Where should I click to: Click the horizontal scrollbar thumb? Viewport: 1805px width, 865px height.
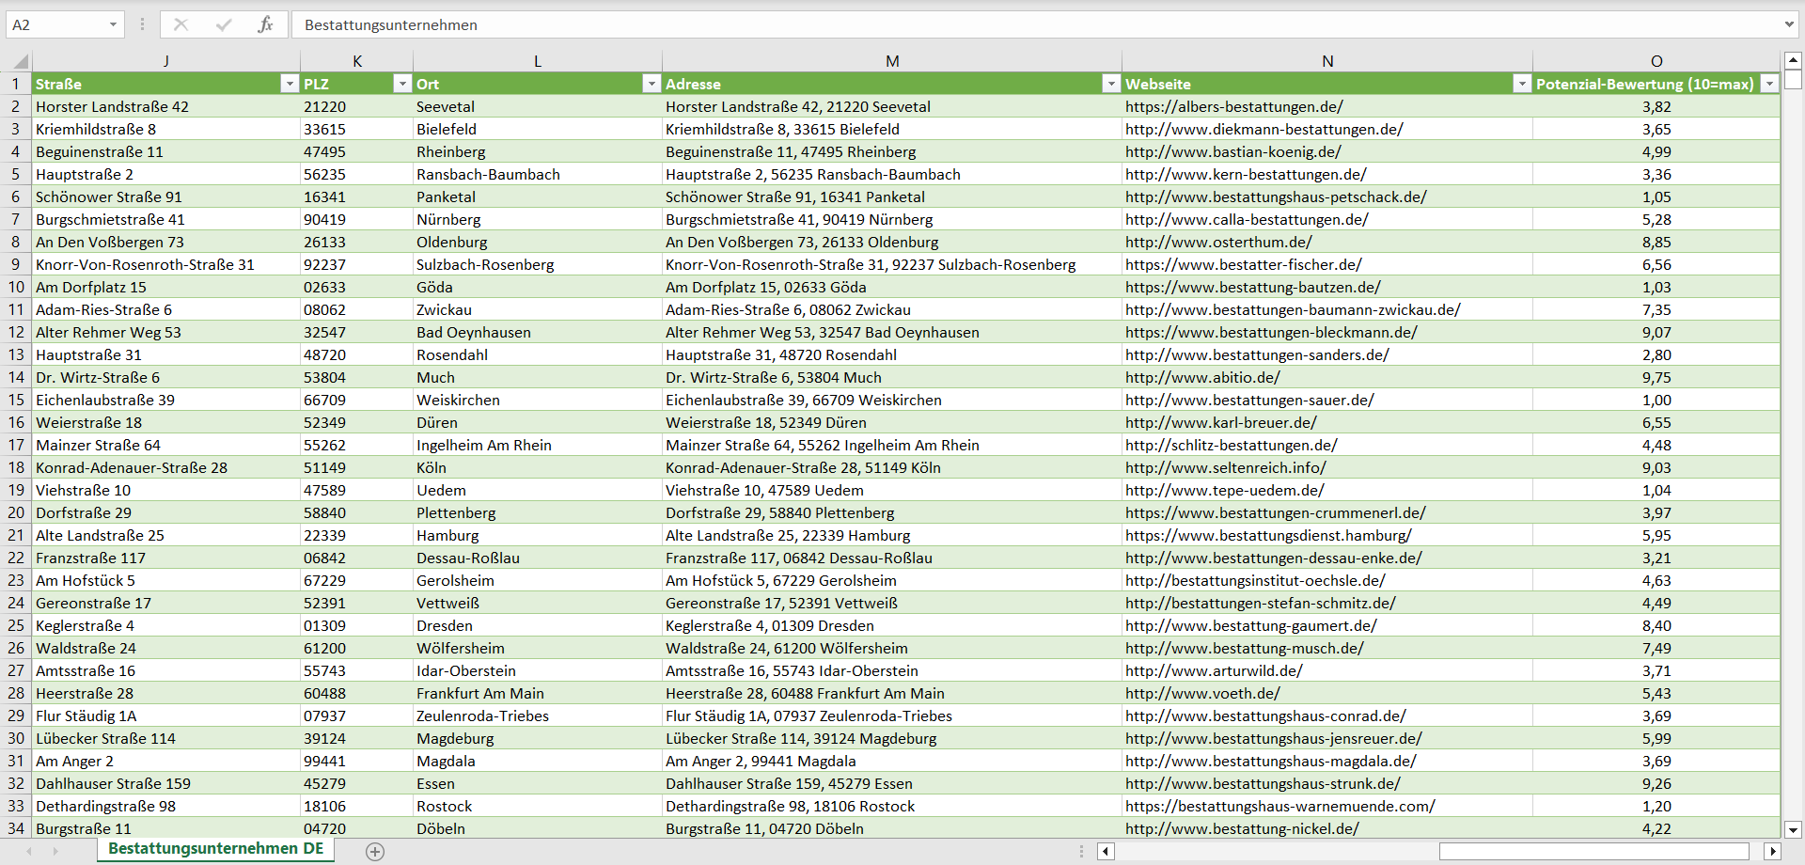(1594, 851)
